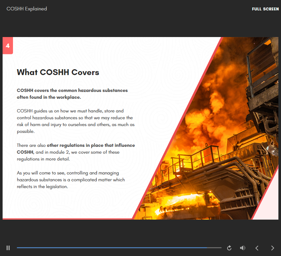Click the pause bars icon on the control bar

[8, 248]
